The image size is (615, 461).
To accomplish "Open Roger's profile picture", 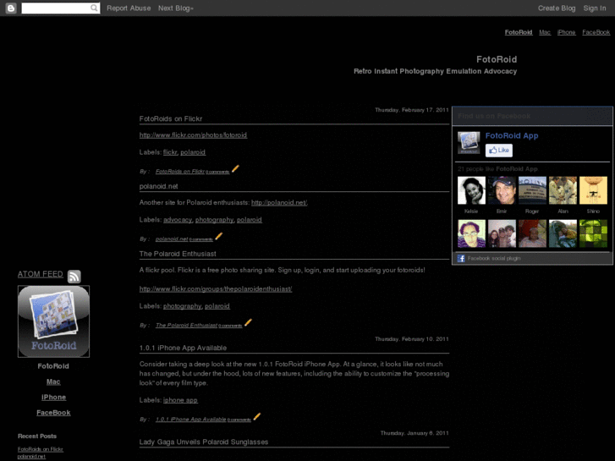I will point(532,190).
